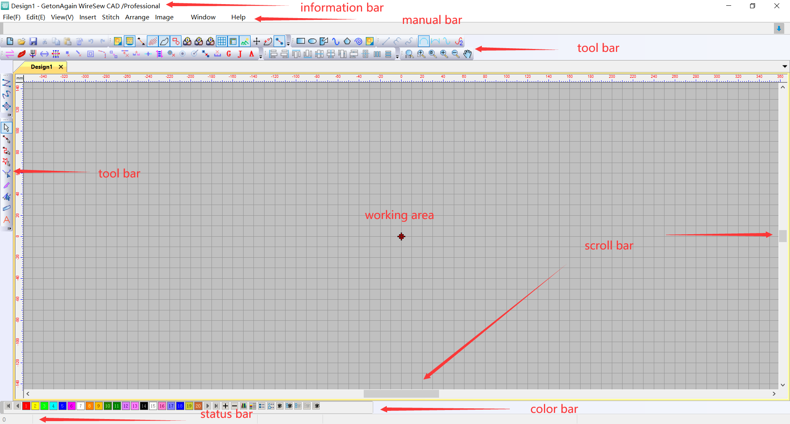The width and height of the screenshot is (790, 424).
Task: Open stitch group number 3 icon
Action: click(x=210, y=41)
